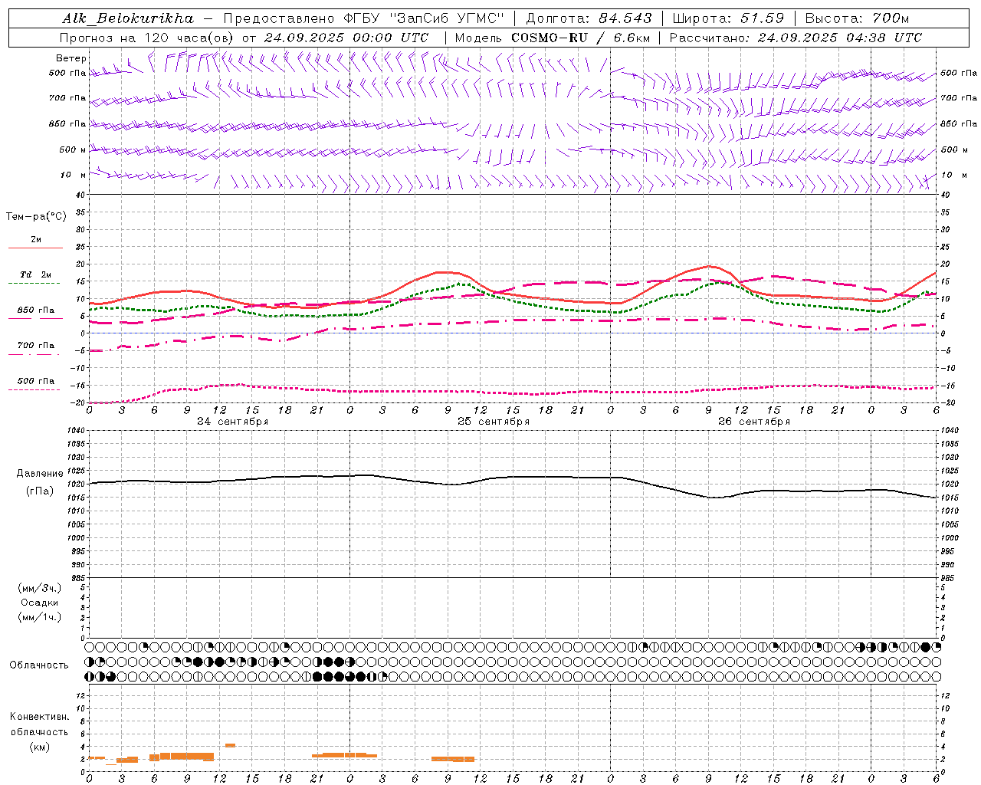
Task: Click the 25 сентября date label
Action: 493,422
